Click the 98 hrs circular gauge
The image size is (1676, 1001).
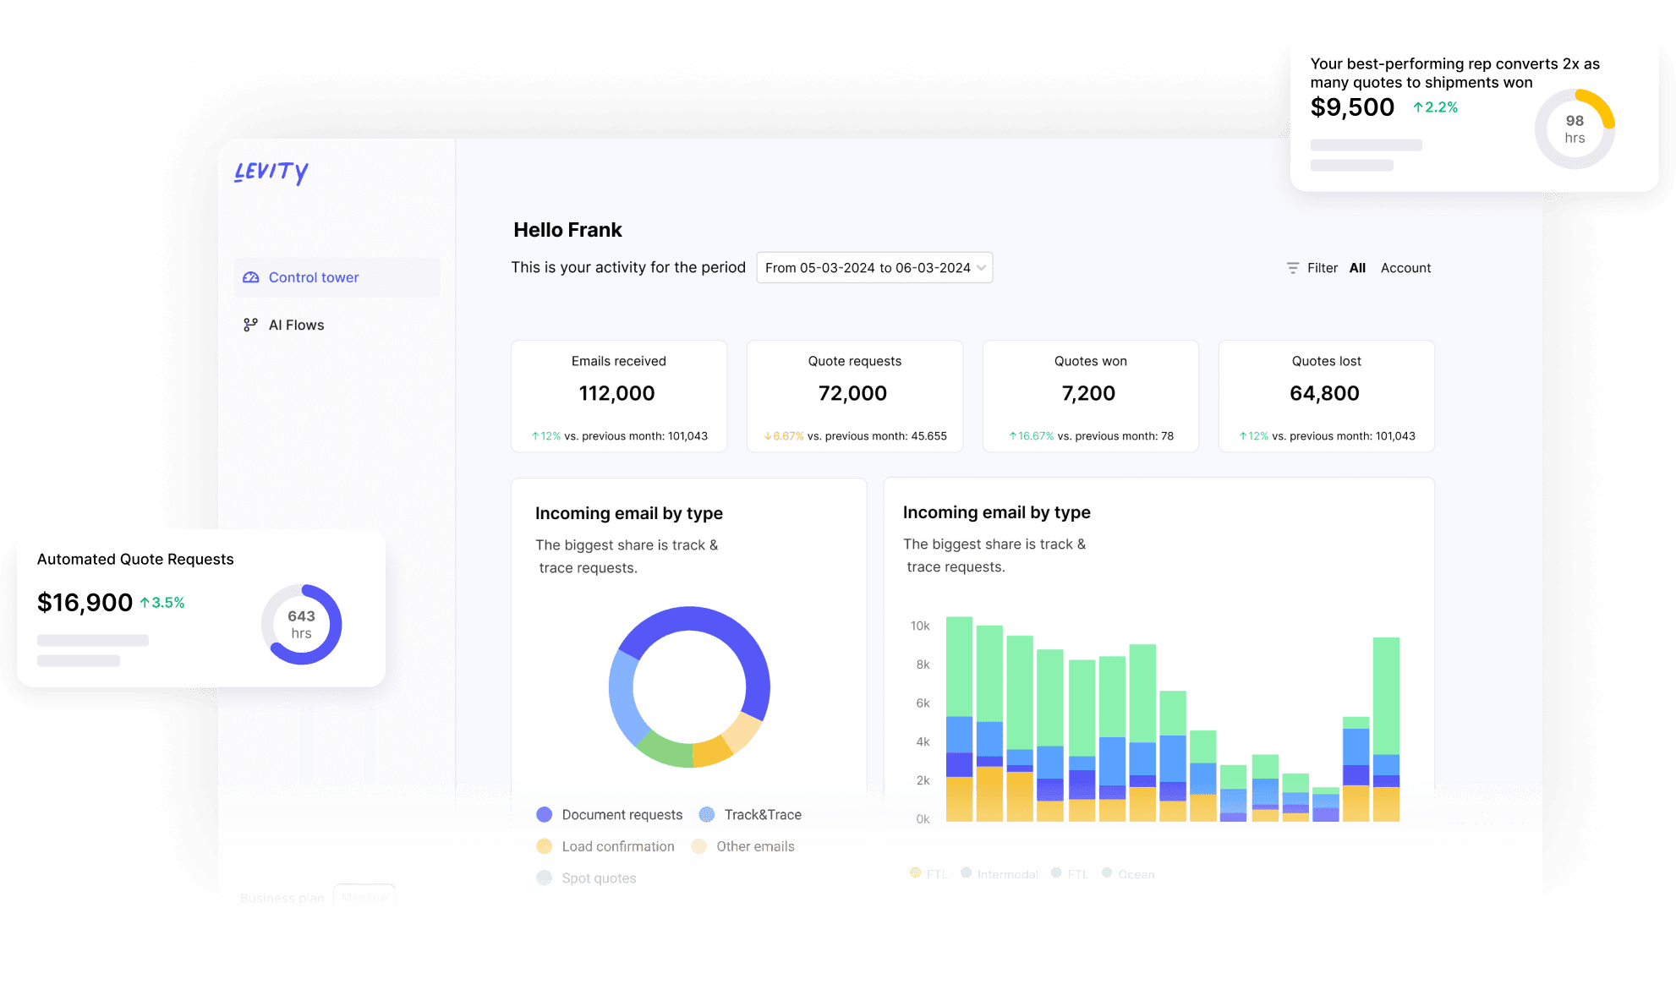(x=1574, y=129)
